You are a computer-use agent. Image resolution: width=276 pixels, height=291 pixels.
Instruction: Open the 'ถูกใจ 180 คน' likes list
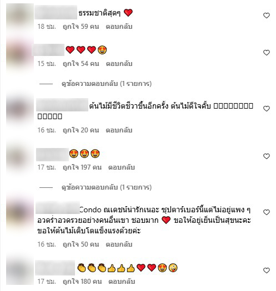click(x=82, y=282)
